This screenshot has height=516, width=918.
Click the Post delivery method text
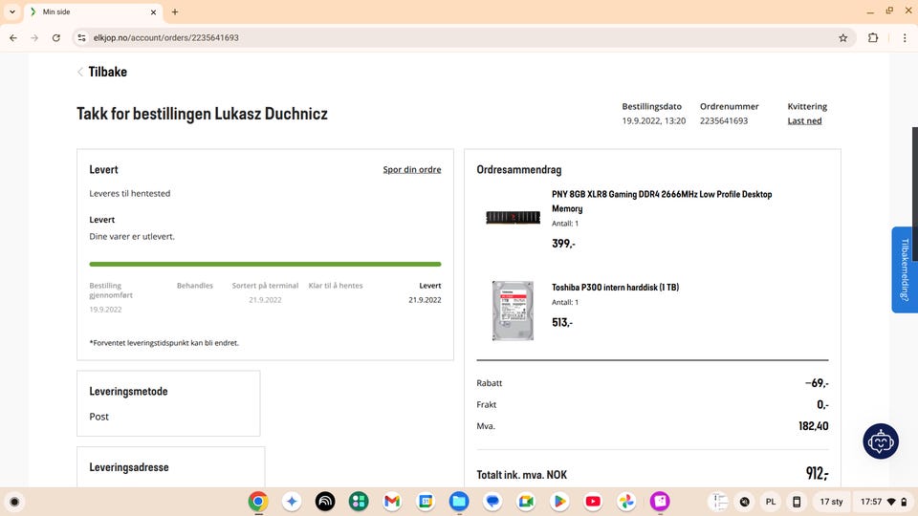click(98, 417)
